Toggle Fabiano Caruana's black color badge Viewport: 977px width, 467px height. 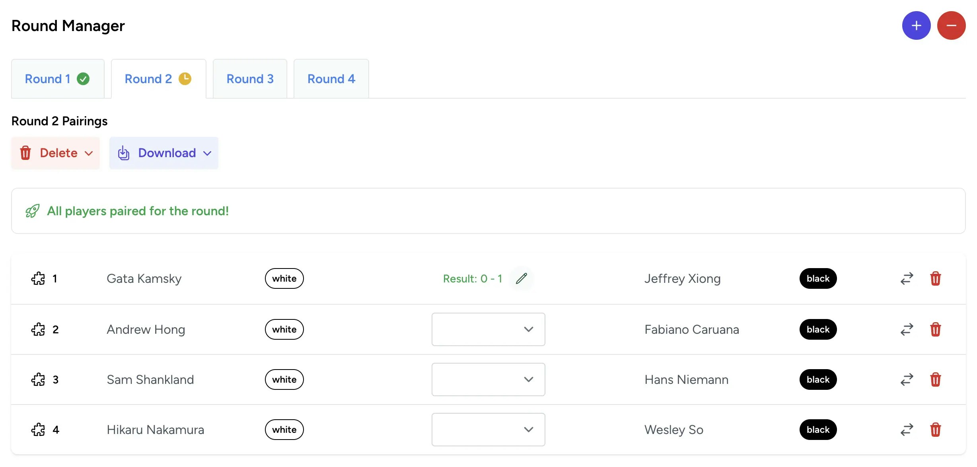click(818, 329)
